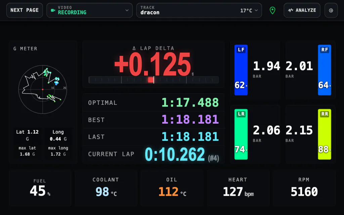Click the OIL 112°C tile

[x=172, y=188]
